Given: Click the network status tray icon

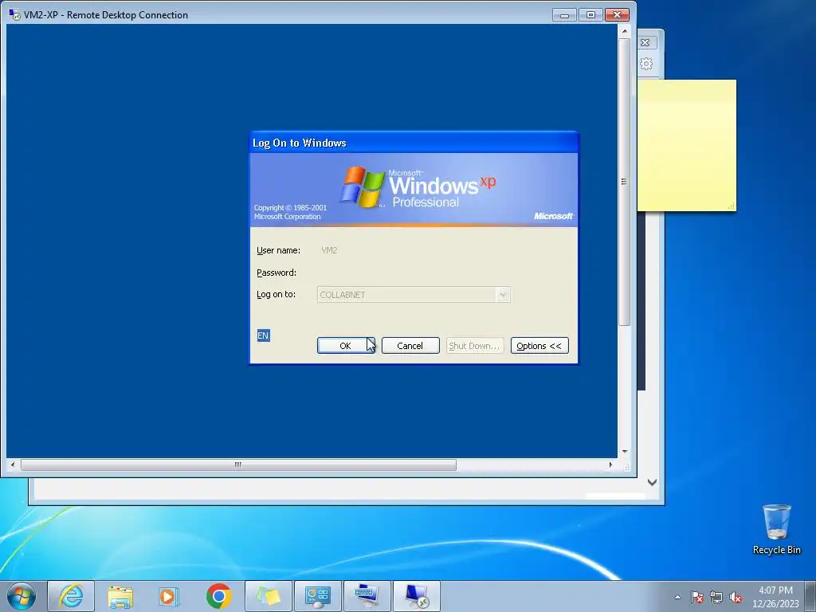Looking at the screenshot, I should 716,597.
